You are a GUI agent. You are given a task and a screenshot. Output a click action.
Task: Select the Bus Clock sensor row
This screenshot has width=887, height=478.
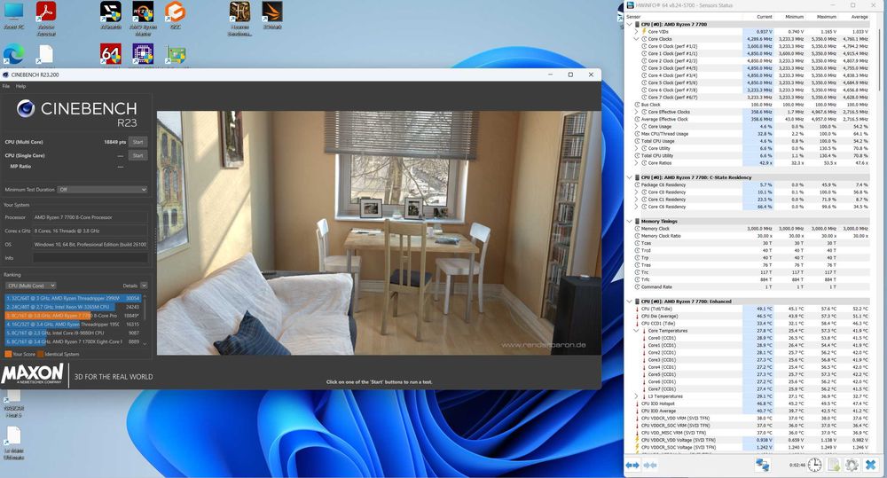[x=751, y=105]
